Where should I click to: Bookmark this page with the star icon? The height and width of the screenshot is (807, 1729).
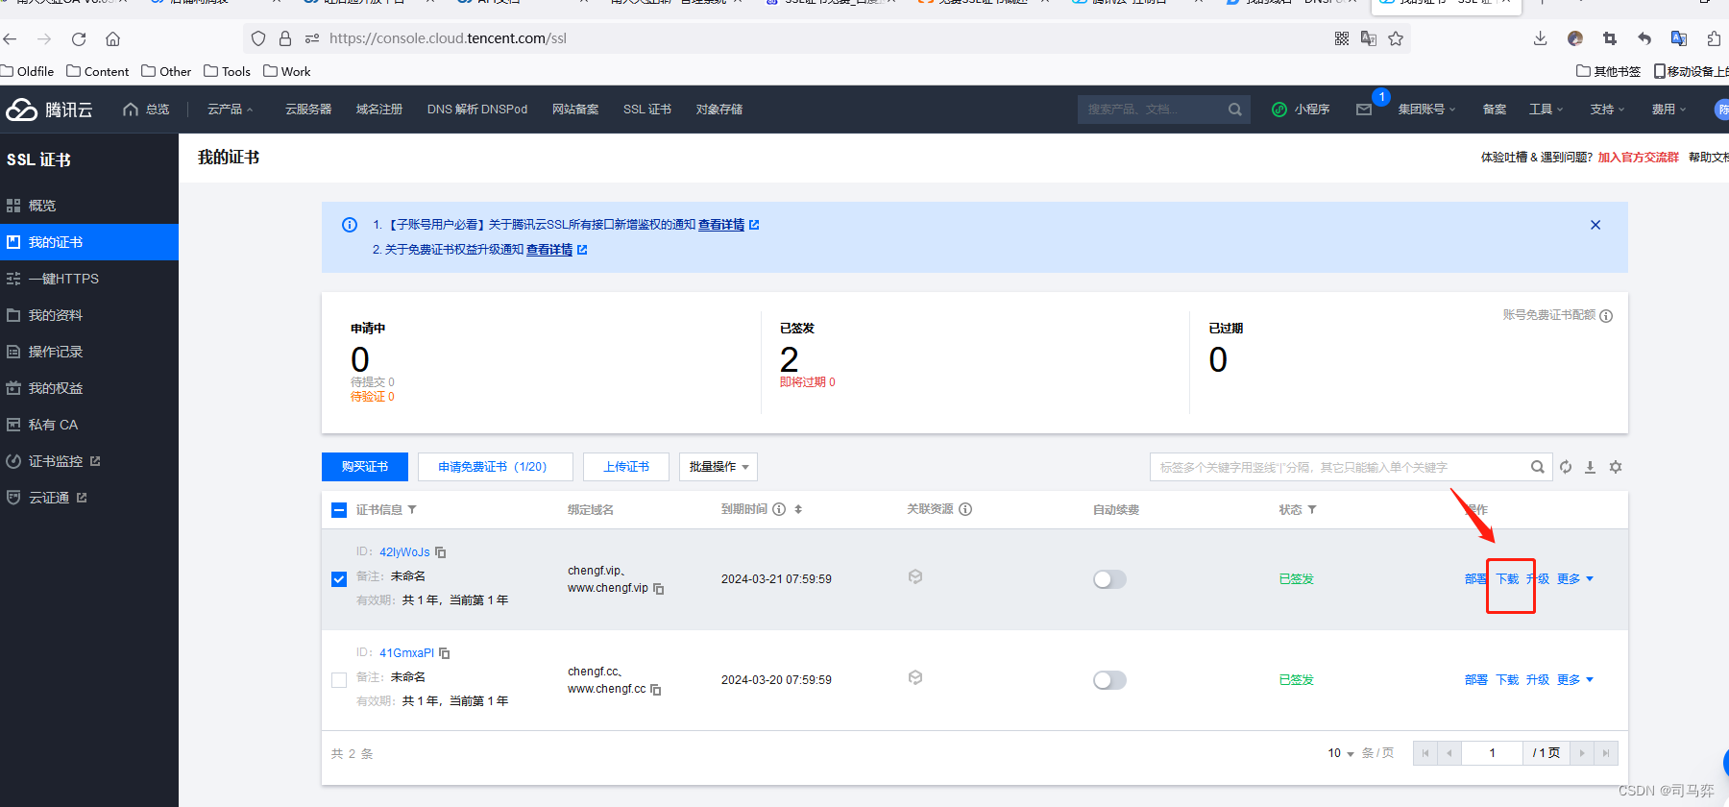pyautogui.click(x=1396, y=38)
